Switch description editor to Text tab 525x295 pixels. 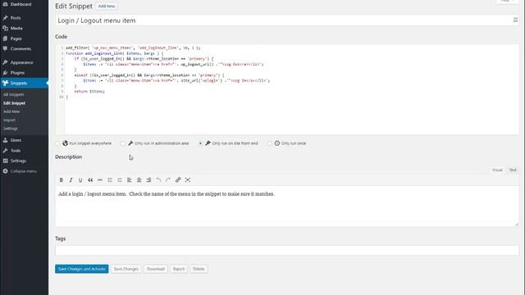[x=513, y=170]
